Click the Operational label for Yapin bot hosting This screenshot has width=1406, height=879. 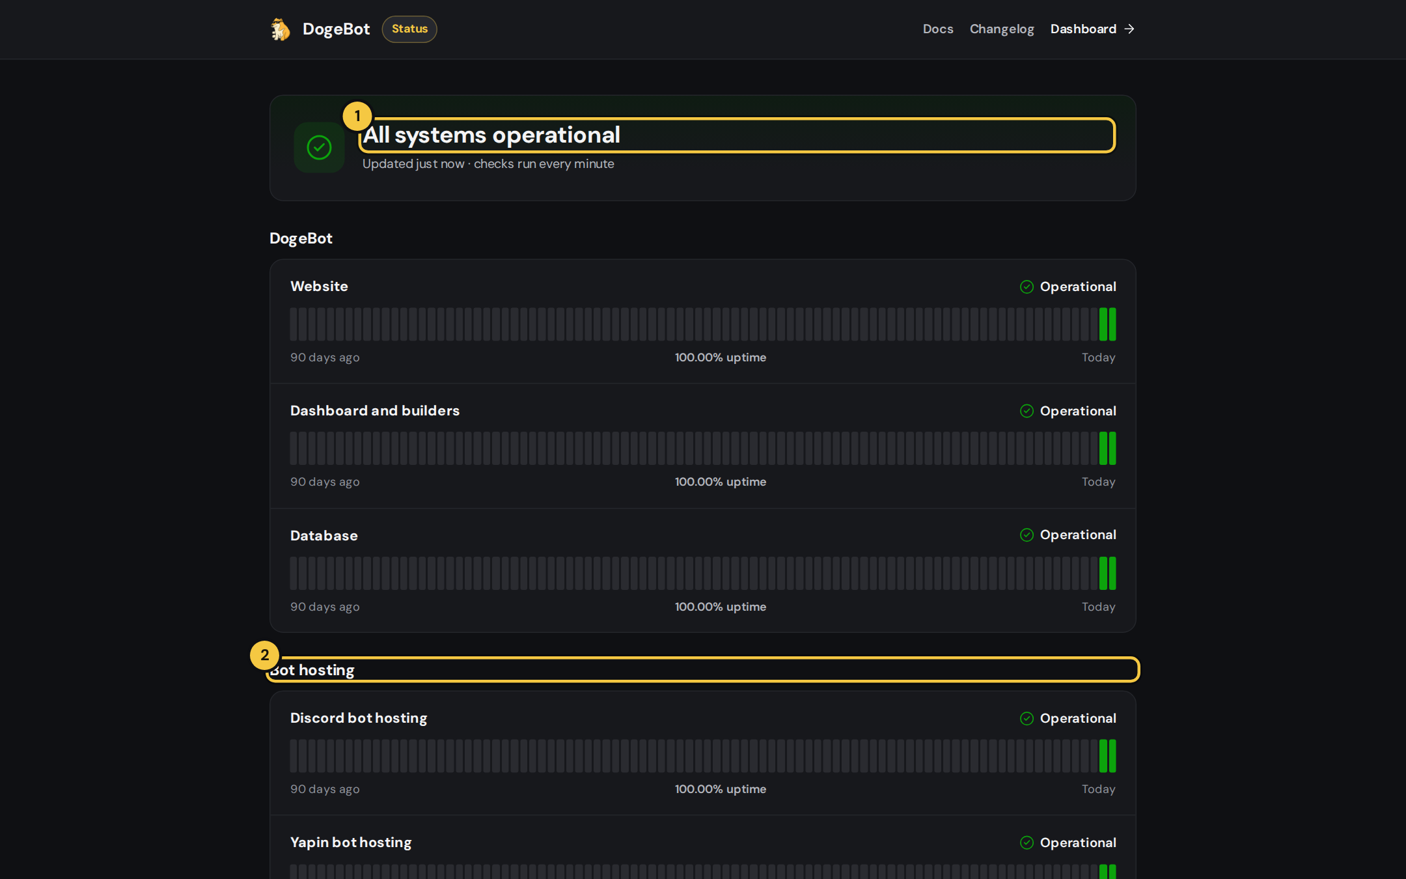1078,843
